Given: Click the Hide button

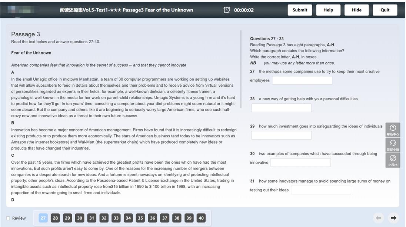Looking at the screenshot, I should (x=356, y=10).
